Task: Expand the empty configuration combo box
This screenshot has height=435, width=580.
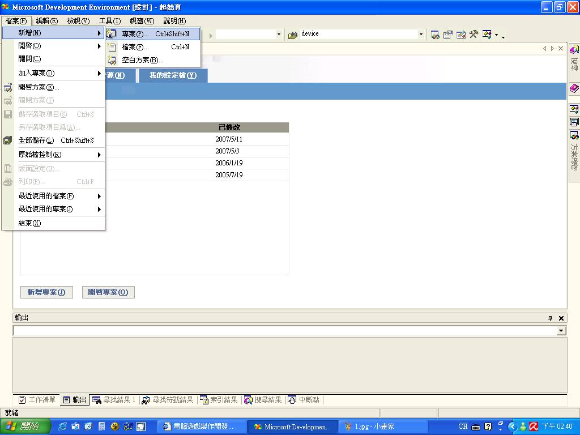Action: tap(279, 35)
